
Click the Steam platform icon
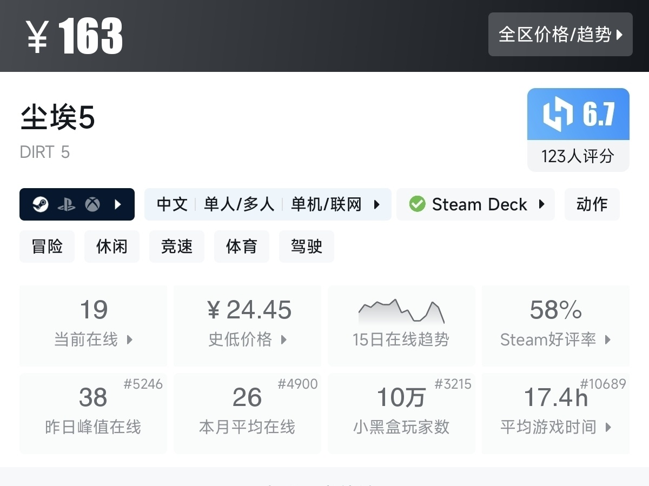click(x=40, y=204)
